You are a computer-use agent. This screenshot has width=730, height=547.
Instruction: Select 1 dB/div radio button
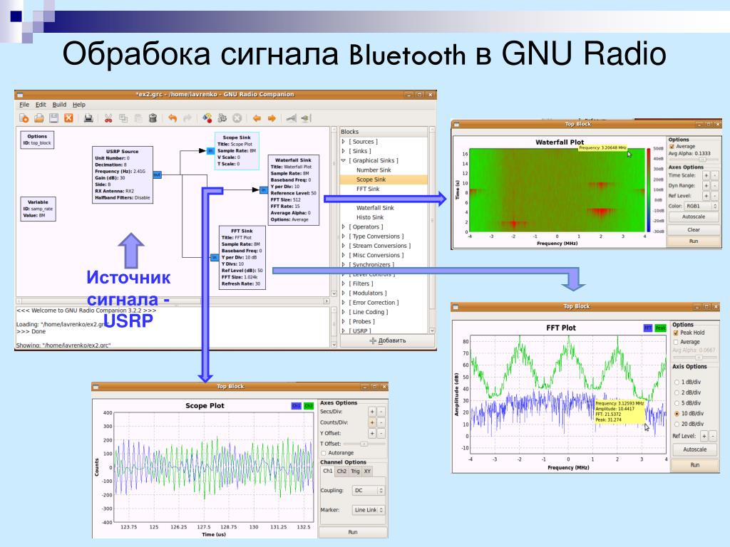click(677, 382)
